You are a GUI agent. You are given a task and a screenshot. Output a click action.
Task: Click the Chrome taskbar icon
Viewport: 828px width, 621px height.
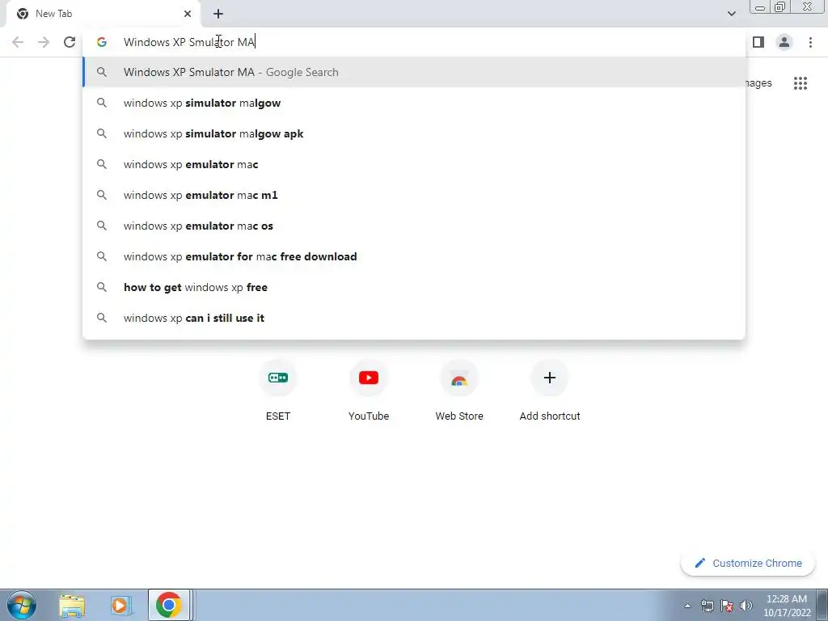[x=168, y=605]
